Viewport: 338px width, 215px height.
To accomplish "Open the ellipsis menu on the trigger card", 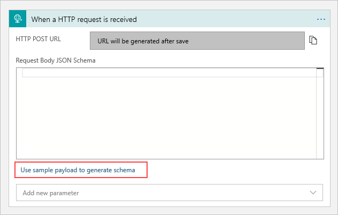I will coord(321,19).
